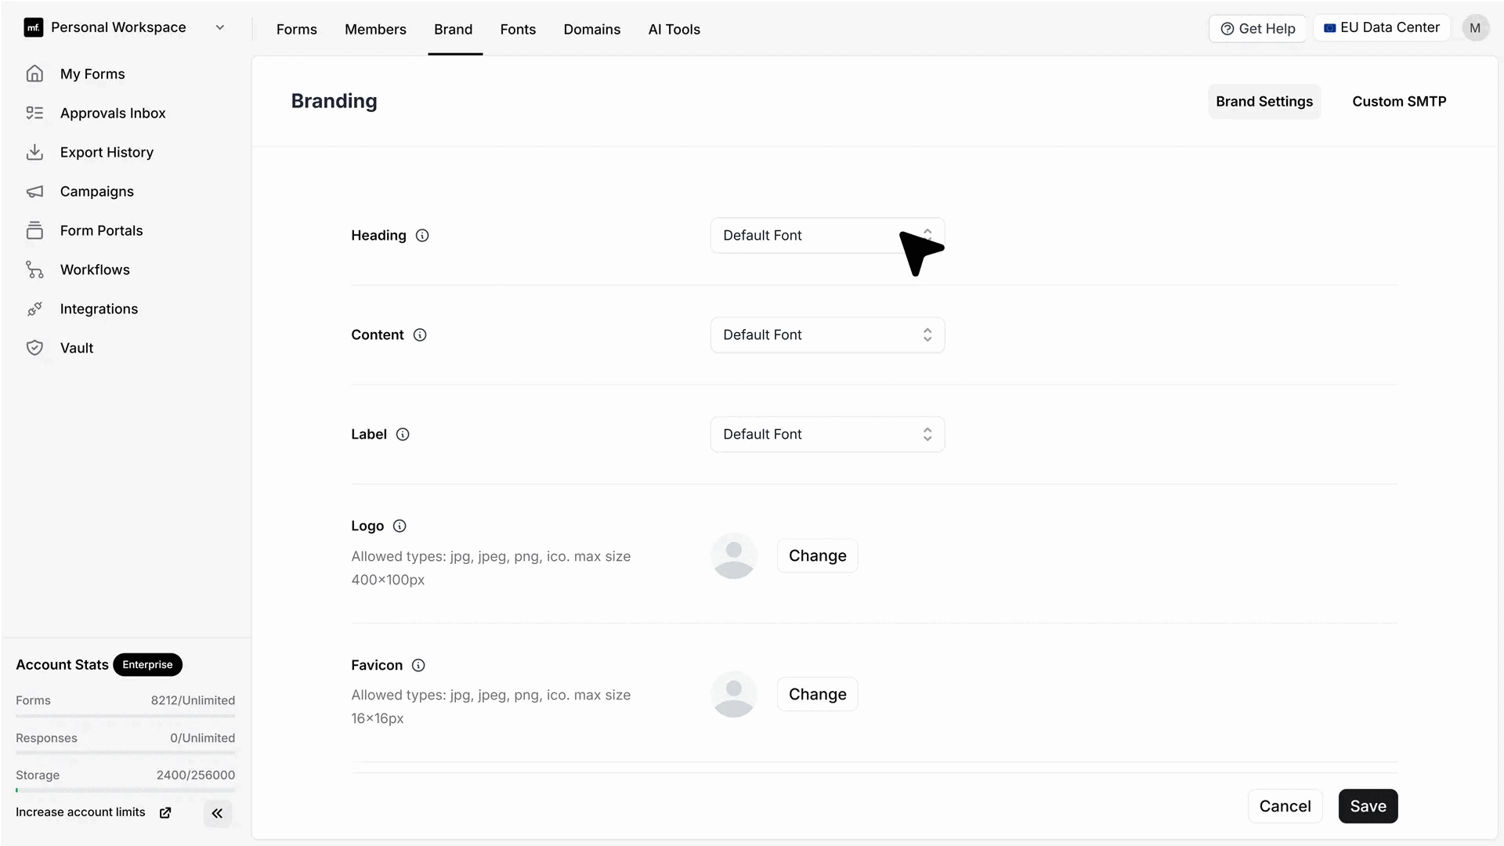
Task: Open the Content font dropdown
Action: click(x=827, y=335)
